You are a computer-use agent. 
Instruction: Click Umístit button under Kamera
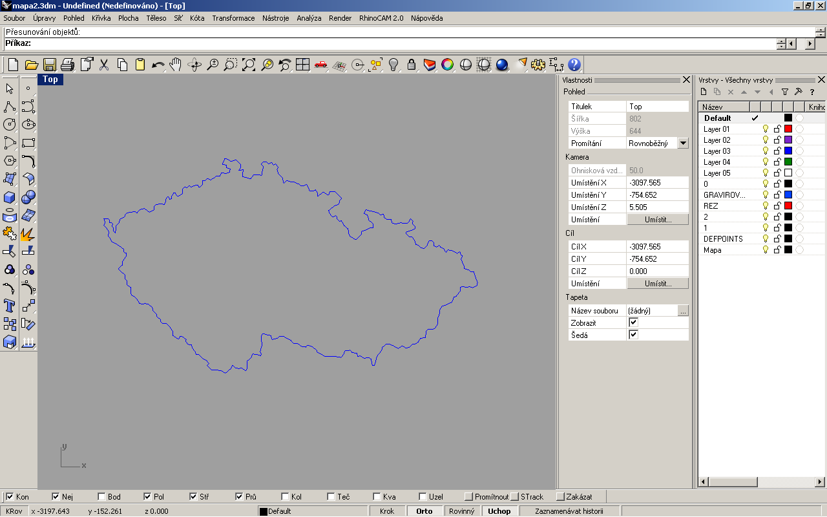[658, 220]
